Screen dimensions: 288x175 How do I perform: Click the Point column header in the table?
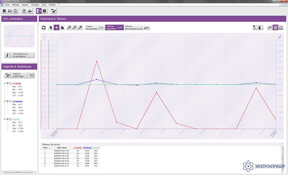45,148
